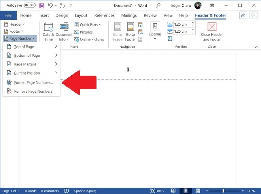Viewport: 261px width, 194px height.
Task: Expand the Header dropdown
Action: (14, 24)
